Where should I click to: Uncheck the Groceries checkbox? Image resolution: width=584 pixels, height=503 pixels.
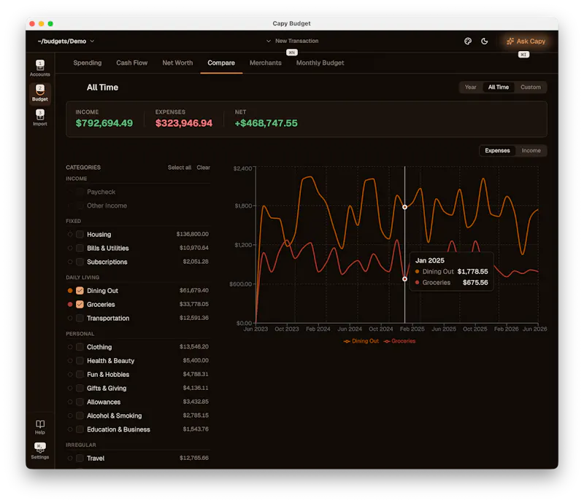[80, 304]
